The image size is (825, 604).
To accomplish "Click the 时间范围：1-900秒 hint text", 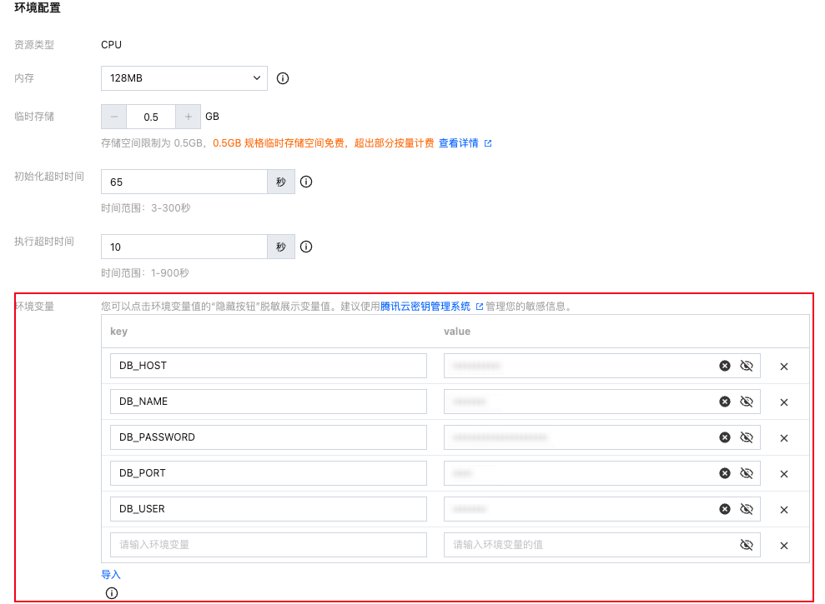I will [x=145, y=273].
